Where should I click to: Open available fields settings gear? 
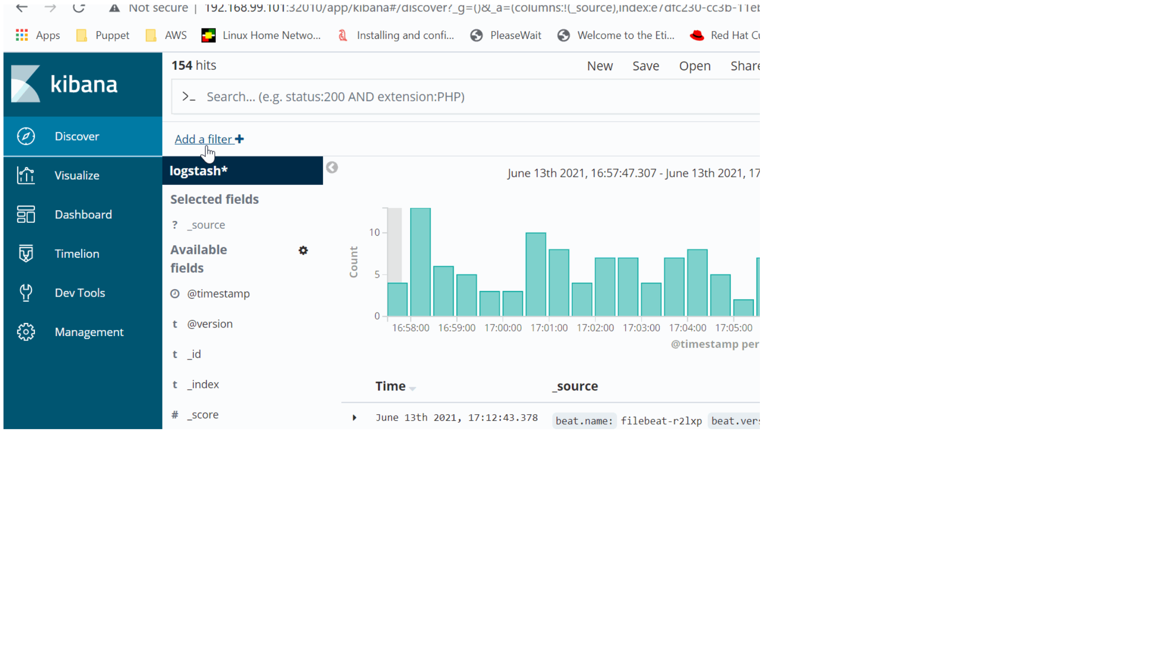click(x=303, y=250)
